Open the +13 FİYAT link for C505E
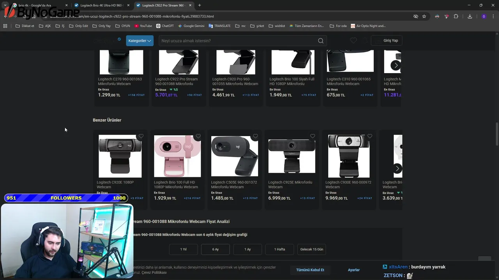 pos(250,198)
